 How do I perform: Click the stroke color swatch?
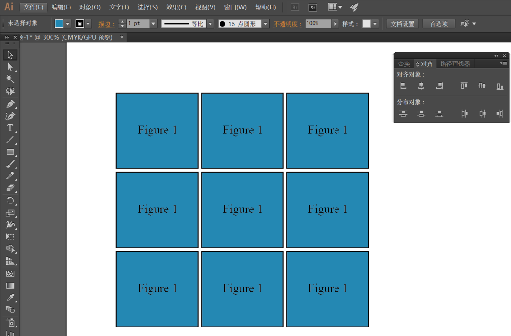coord(80,24)
